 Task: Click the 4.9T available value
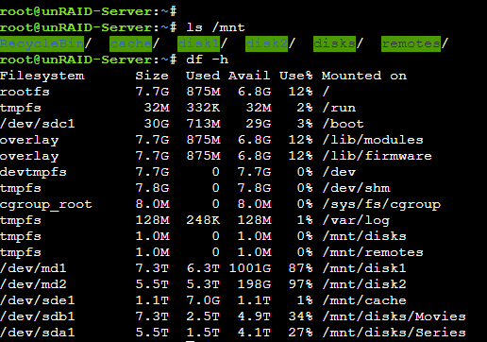coord(254,316)
